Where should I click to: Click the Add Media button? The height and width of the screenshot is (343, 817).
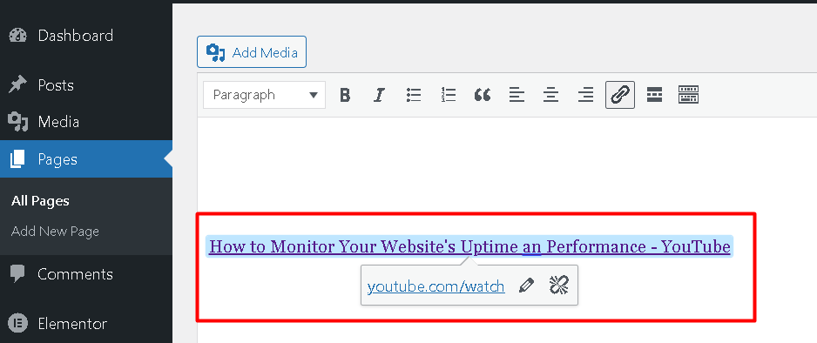(x=252, y=52)
